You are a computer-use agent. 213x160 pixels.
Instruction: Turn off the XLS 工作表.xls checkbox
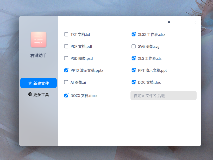134,58
